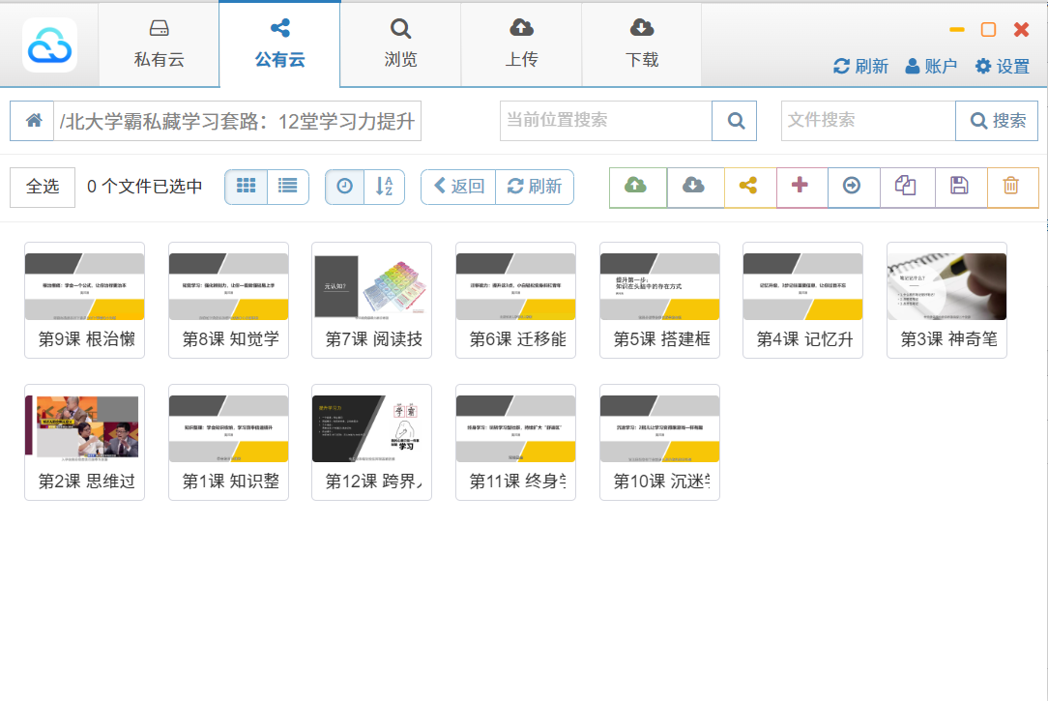Toggle sort by time clock button
The image size is (1048, 701).
pyautogui.click(x=344, y=187)
